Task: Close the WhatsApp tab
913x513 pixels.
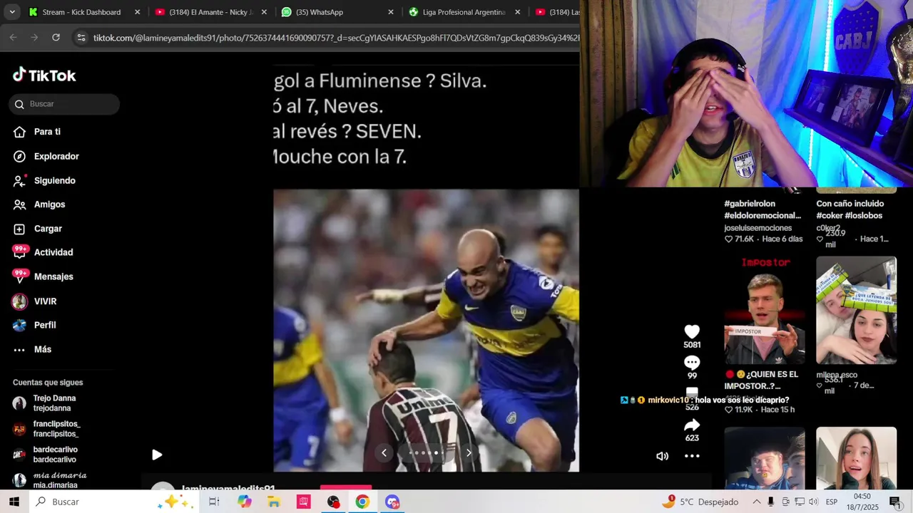Action: (x=390, y=12)
